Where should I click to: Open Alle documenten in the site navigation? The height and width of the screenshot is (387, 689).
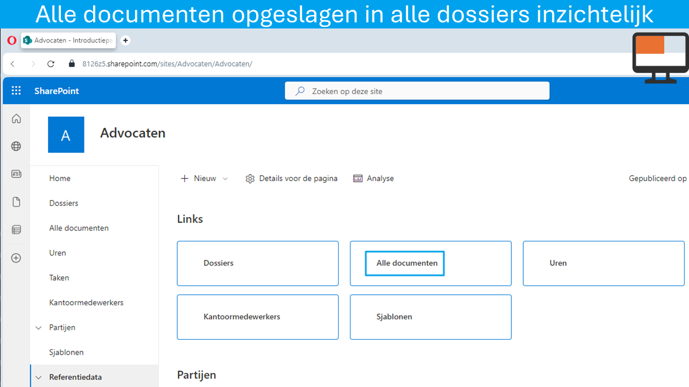(x=79, y=228)
